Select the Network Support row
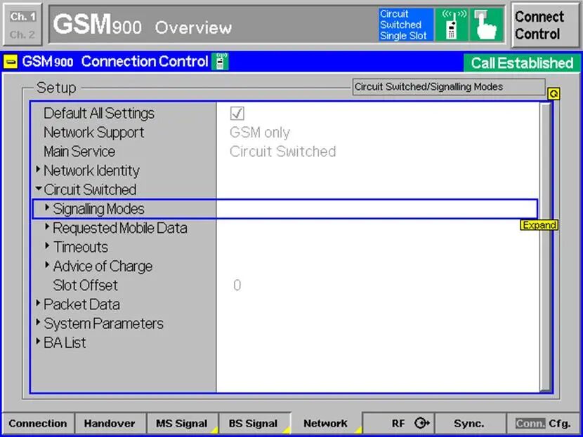Image resolution: width=583 pixels, height=437 pixels. coord(284,133)
